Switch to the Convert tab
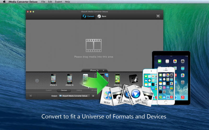 click(88, 16)
